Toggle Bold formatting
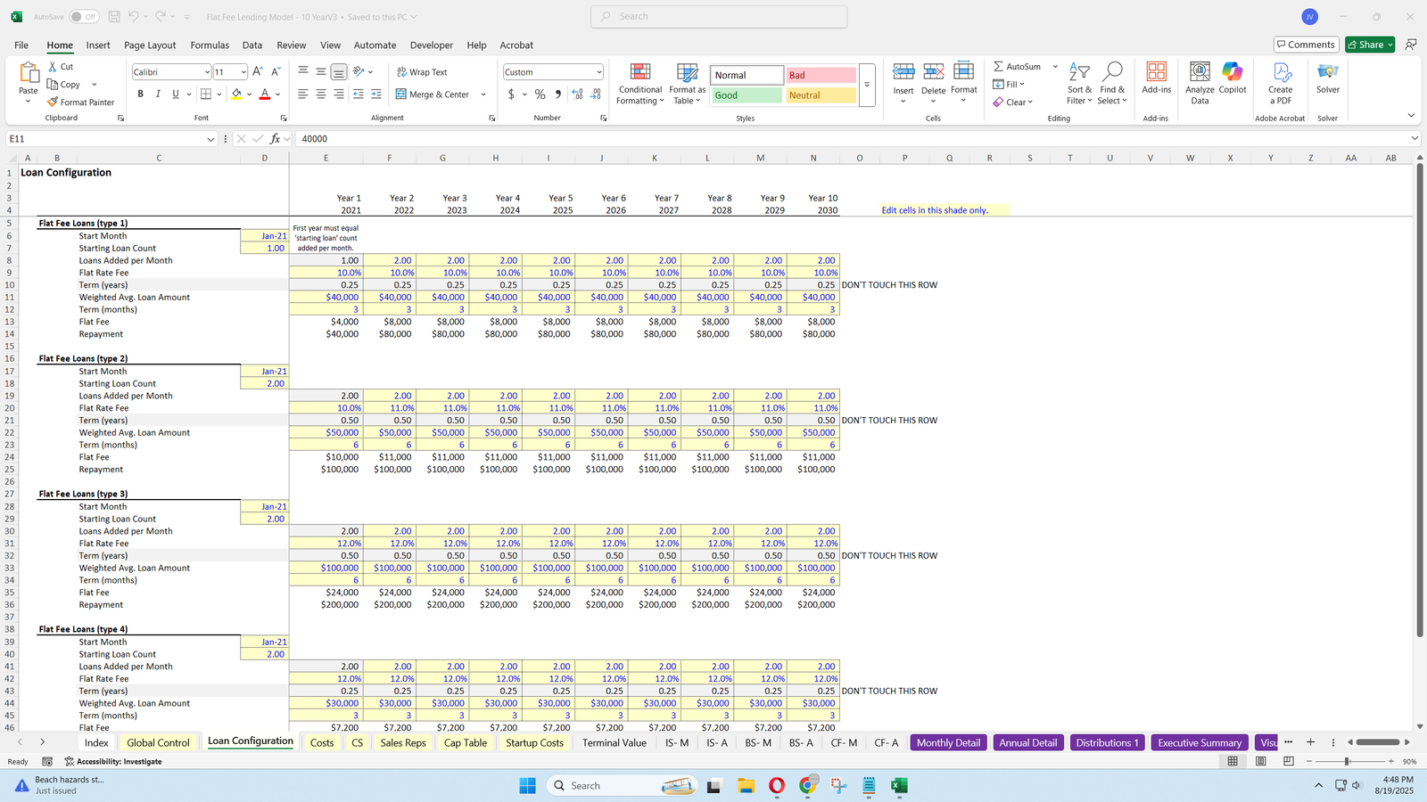 (140, 94)
